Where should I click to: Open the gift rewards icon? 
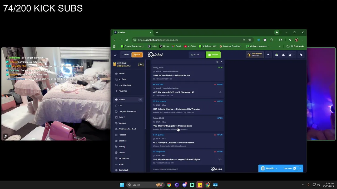point(276,55)
